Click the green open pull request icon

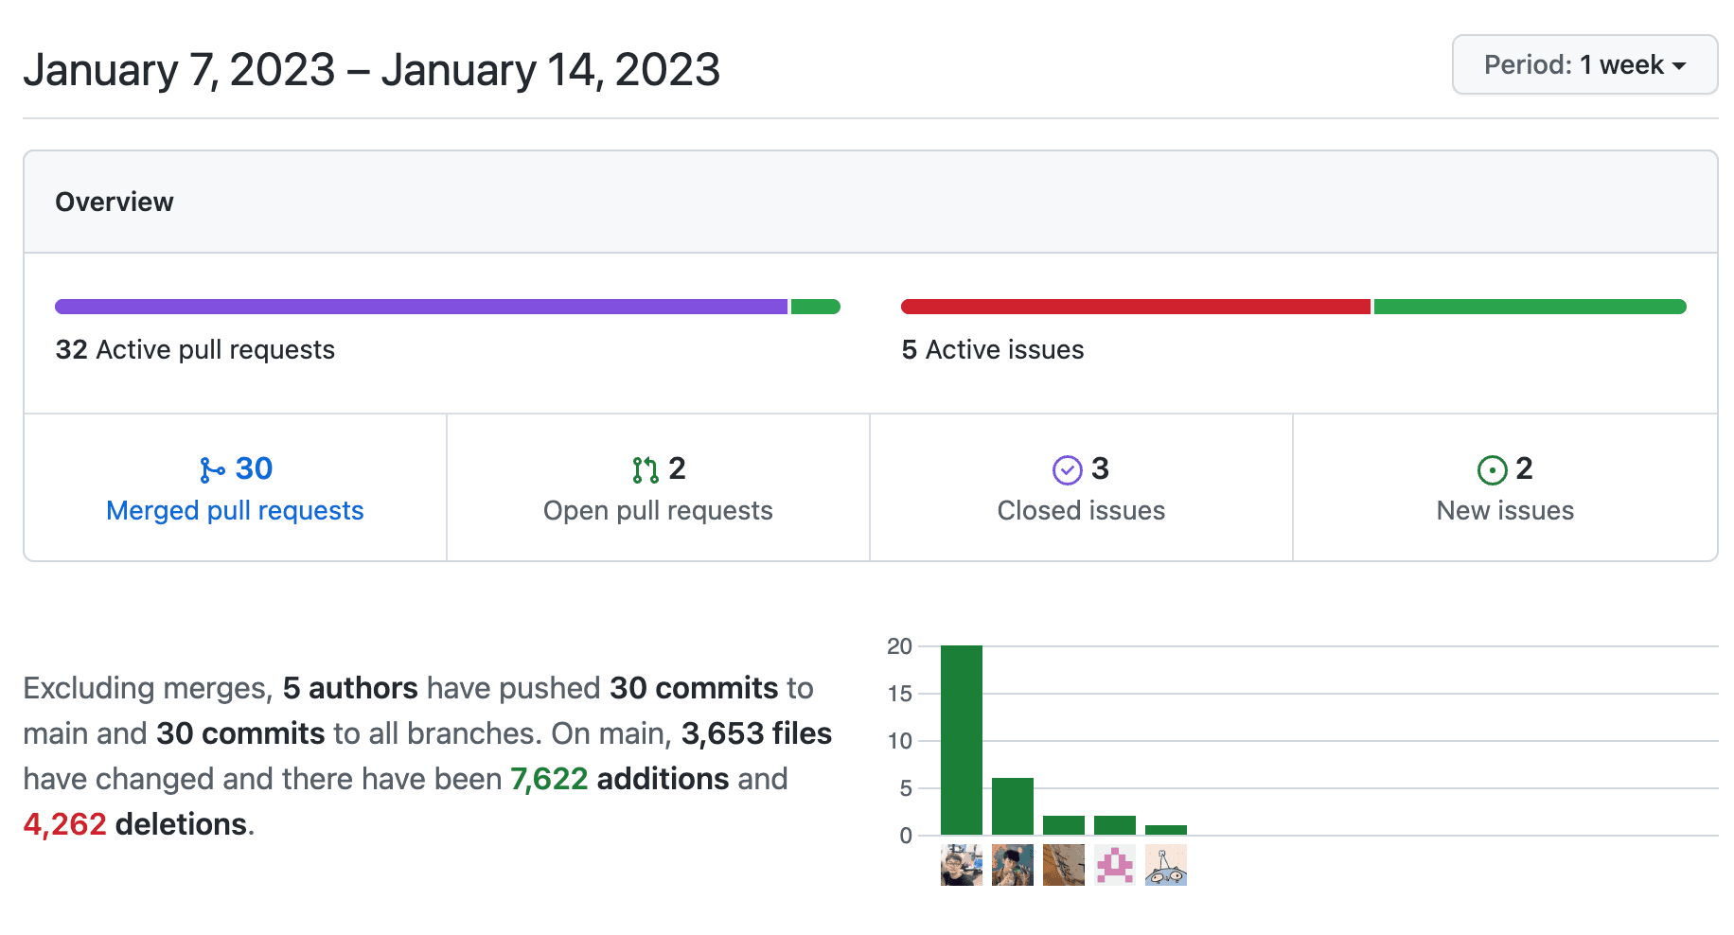point(645,469)
